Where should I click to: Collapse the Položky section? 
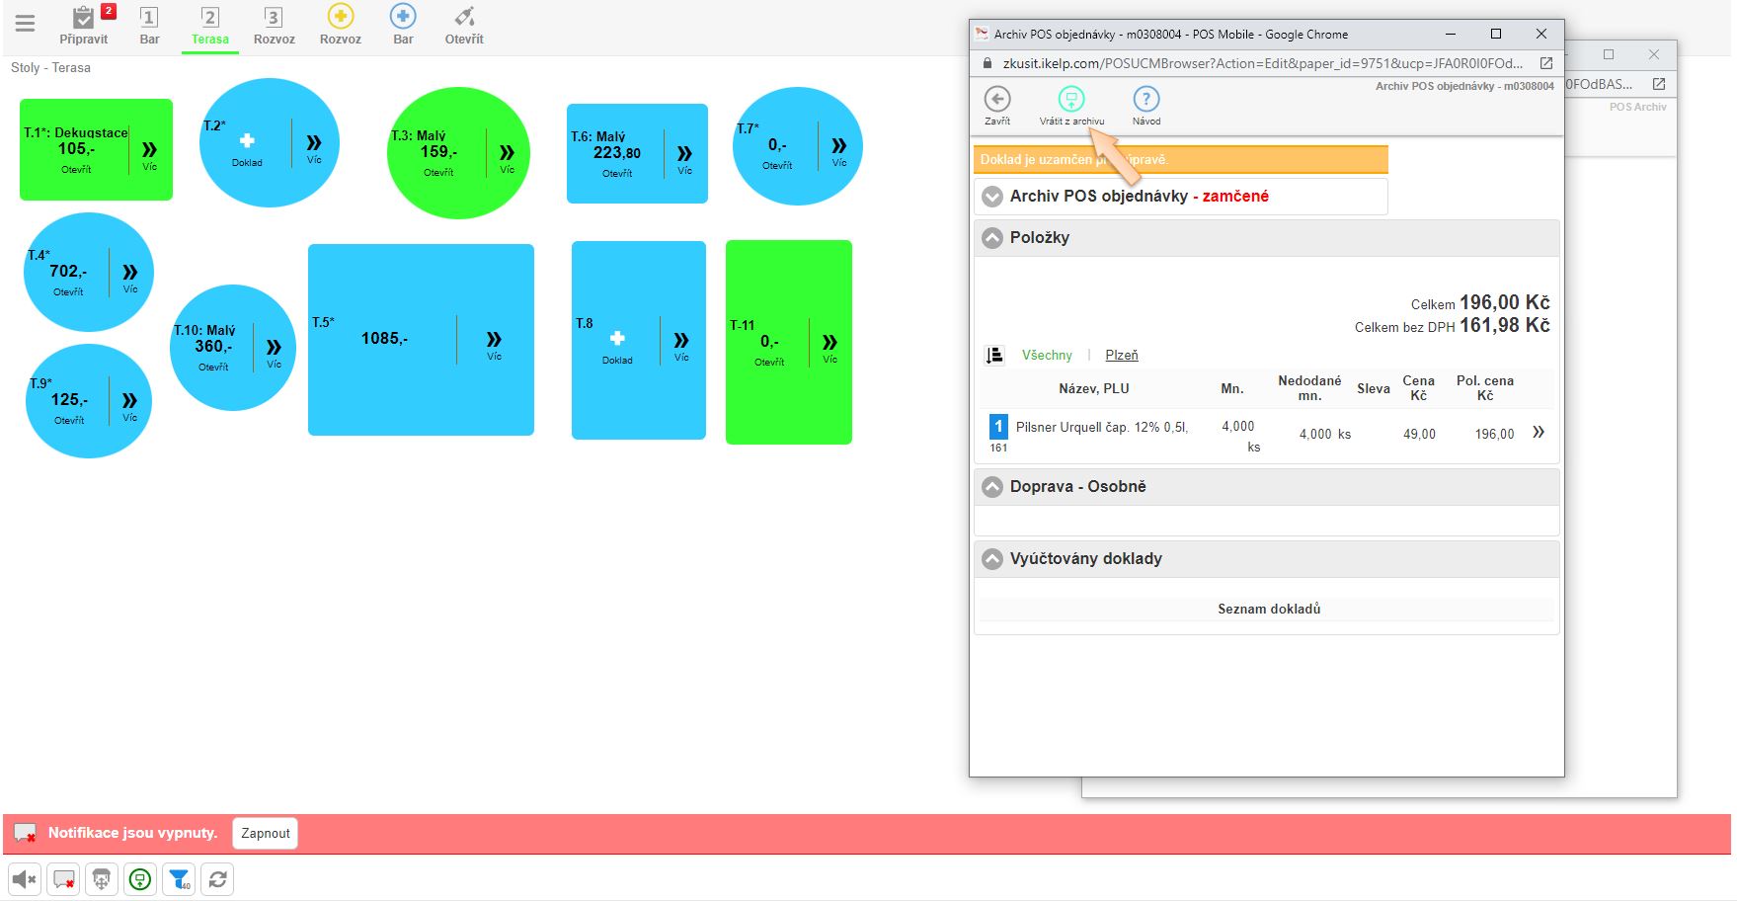[x=992, y=238]
